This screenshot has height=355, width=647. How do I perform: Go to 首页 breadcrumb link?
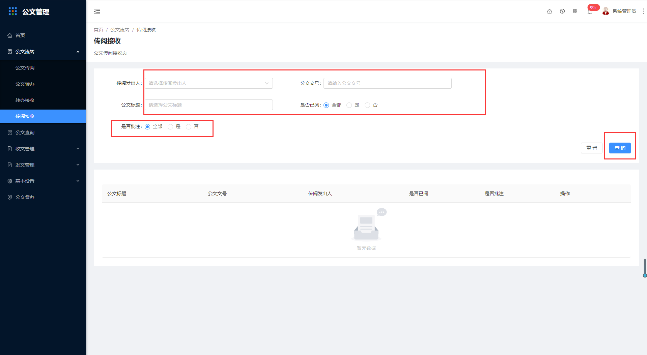pos(99,30)
